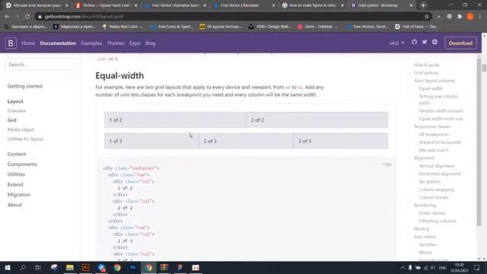Jump to 'How it works' in contents
This screenshot has width=487, height=274.
click(426, 65)
